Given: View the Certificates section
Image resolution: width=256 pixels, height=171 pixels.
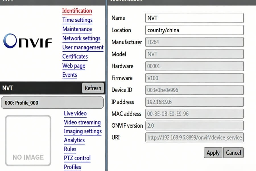Looking at the screenshot, I should tap(75, 57).
